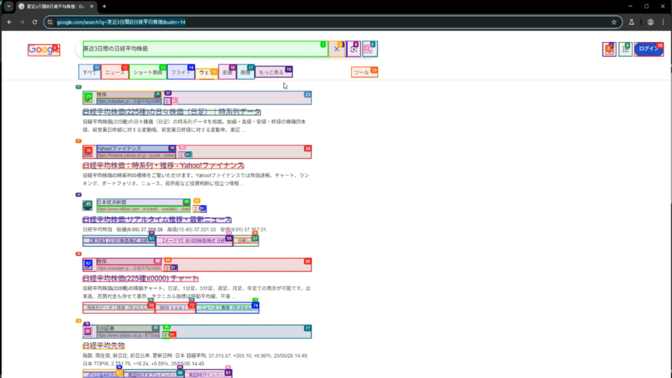
Task: Click the browser back arrow
Action: 9,22
